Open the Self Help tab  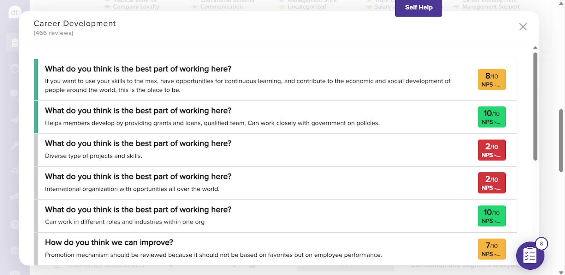(x=418, y=7)
